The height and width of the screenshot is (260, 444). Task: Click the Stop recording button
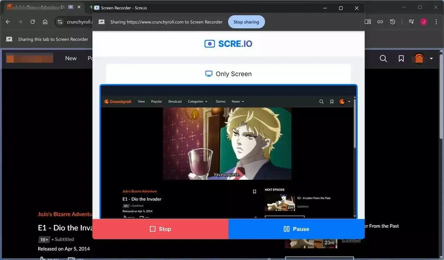[x=160, y=229]
